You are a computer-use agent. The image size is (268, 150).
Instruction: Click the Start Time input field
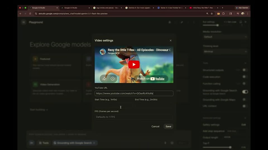114,106
